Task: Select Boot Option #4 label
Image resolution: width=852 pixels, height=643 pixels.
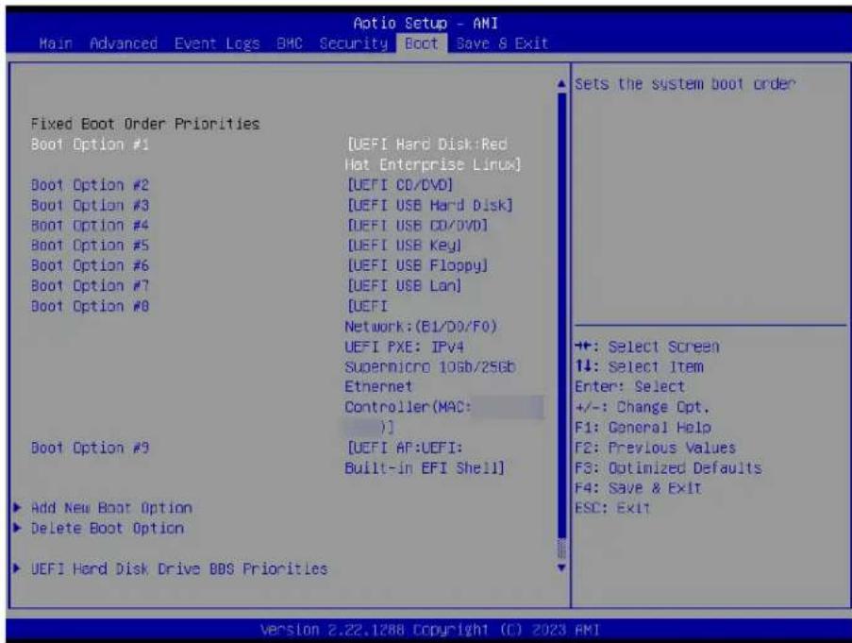Action: click(90, 226)
